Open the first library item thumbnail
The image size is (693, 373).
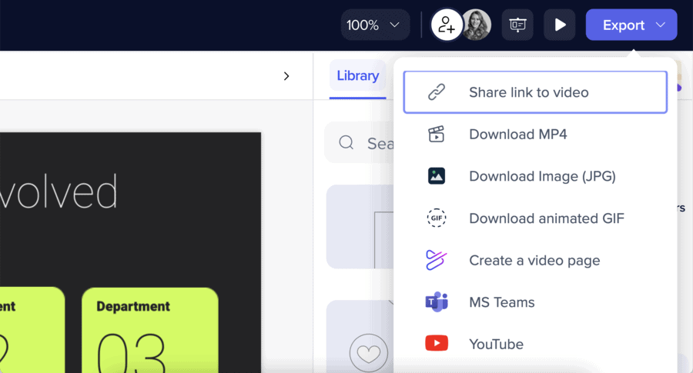click(360, 226)
